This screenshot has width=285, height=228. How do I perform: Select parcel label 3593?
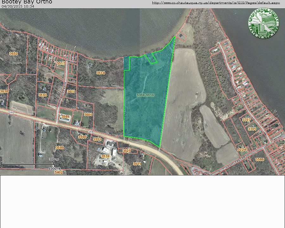point(42,95)
